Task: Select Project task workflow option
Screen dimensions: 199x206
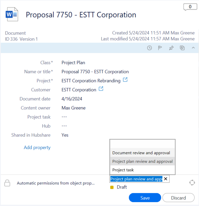Action: pyautogui.click(x=123, y=170)
